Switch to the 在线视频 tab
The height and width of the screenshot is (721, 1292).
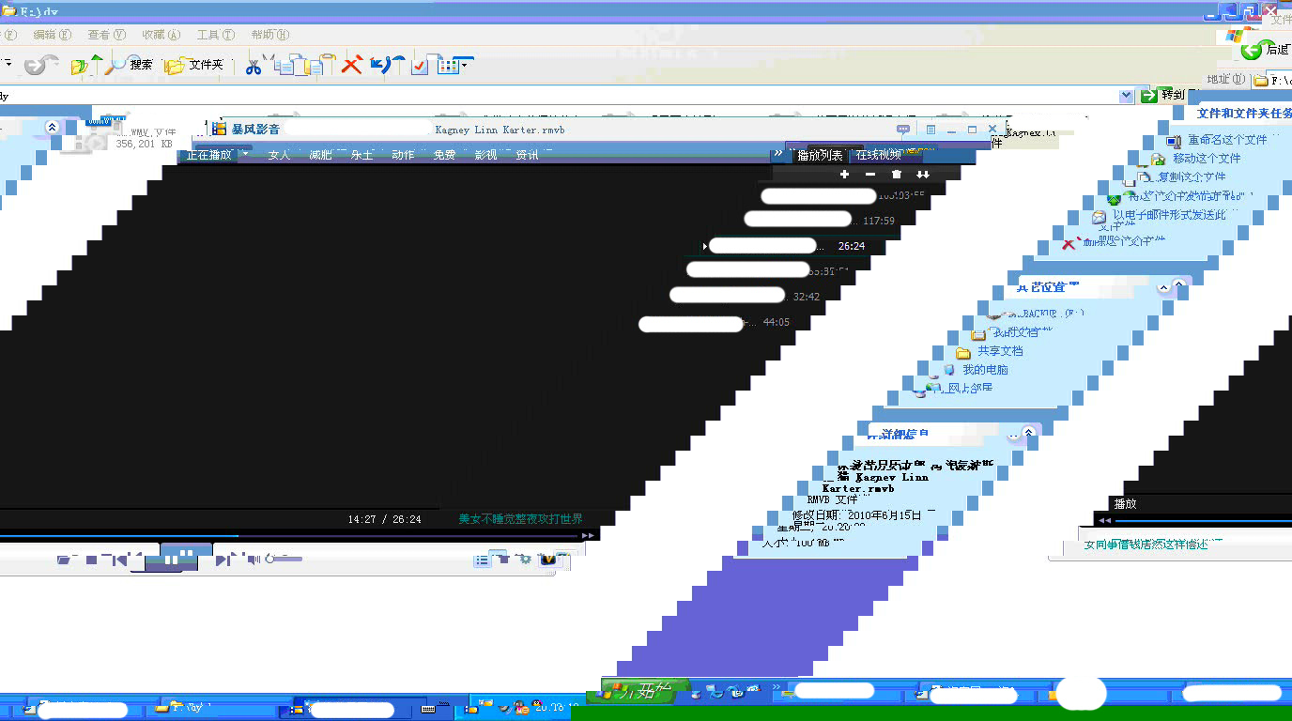pos(878,155)
